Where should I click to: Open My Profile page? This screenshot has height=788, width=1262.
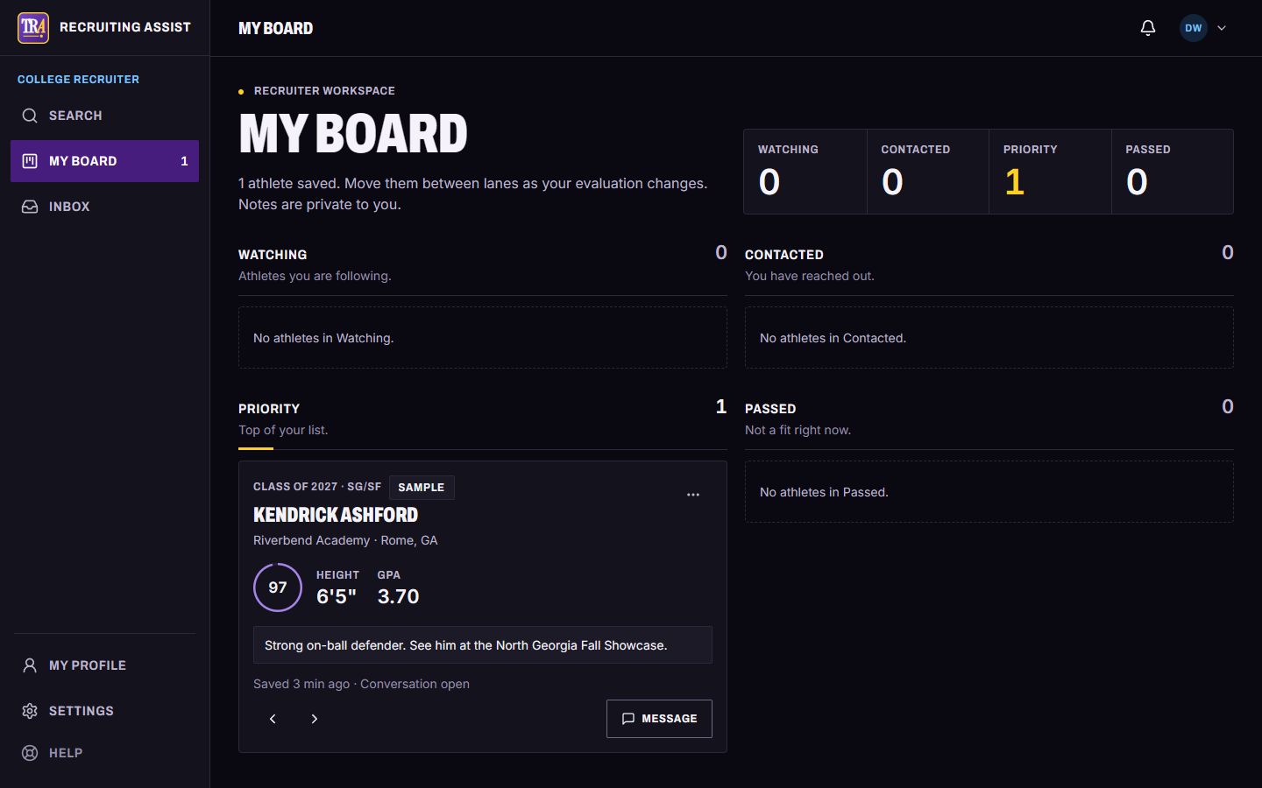(x=104, y=665)
